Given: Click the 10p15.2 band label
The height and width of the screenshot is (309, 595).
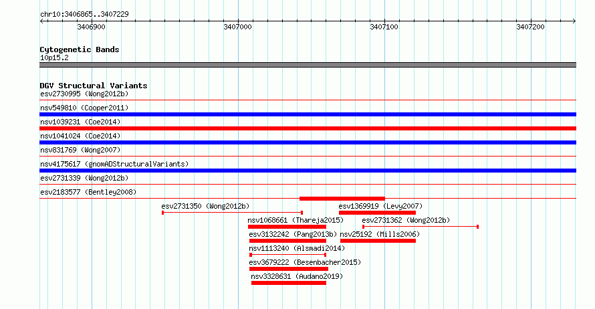Looking at the screenshot, I should 54,58.
